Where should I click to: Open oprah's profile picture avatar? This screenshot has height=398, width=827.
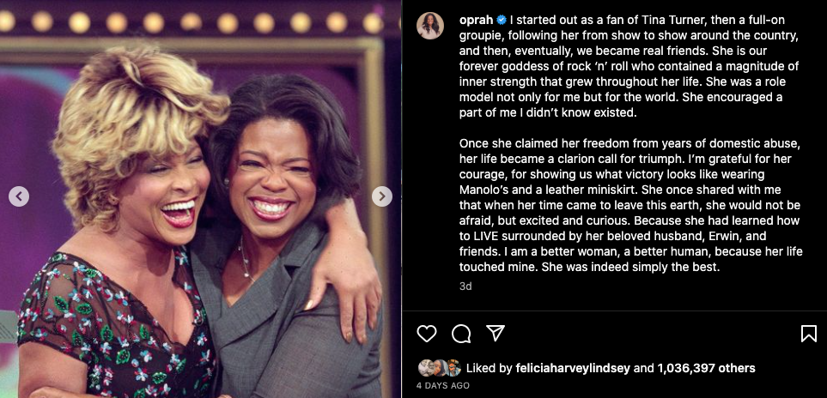click(x=430, y=26)
